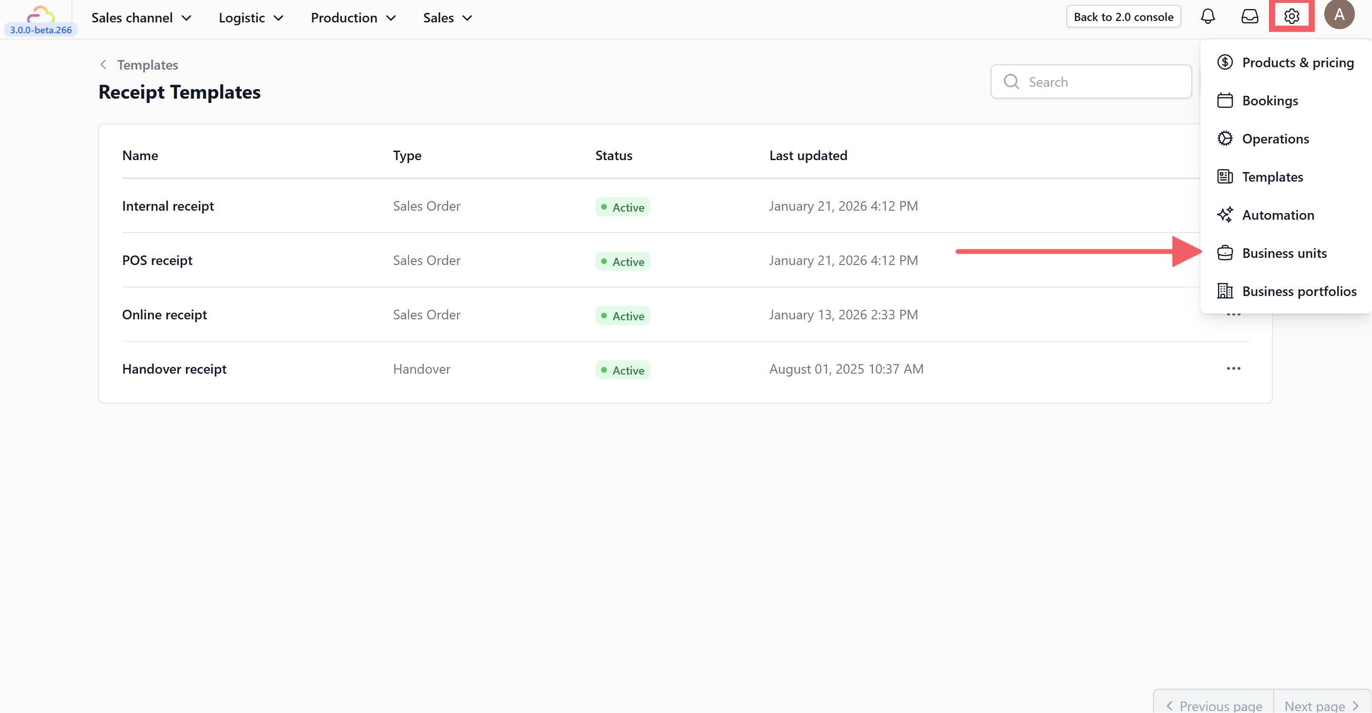Screen dimensions: 1372x713
Task: Click Back to 2.0 console button
Action: coord(1123,17)
